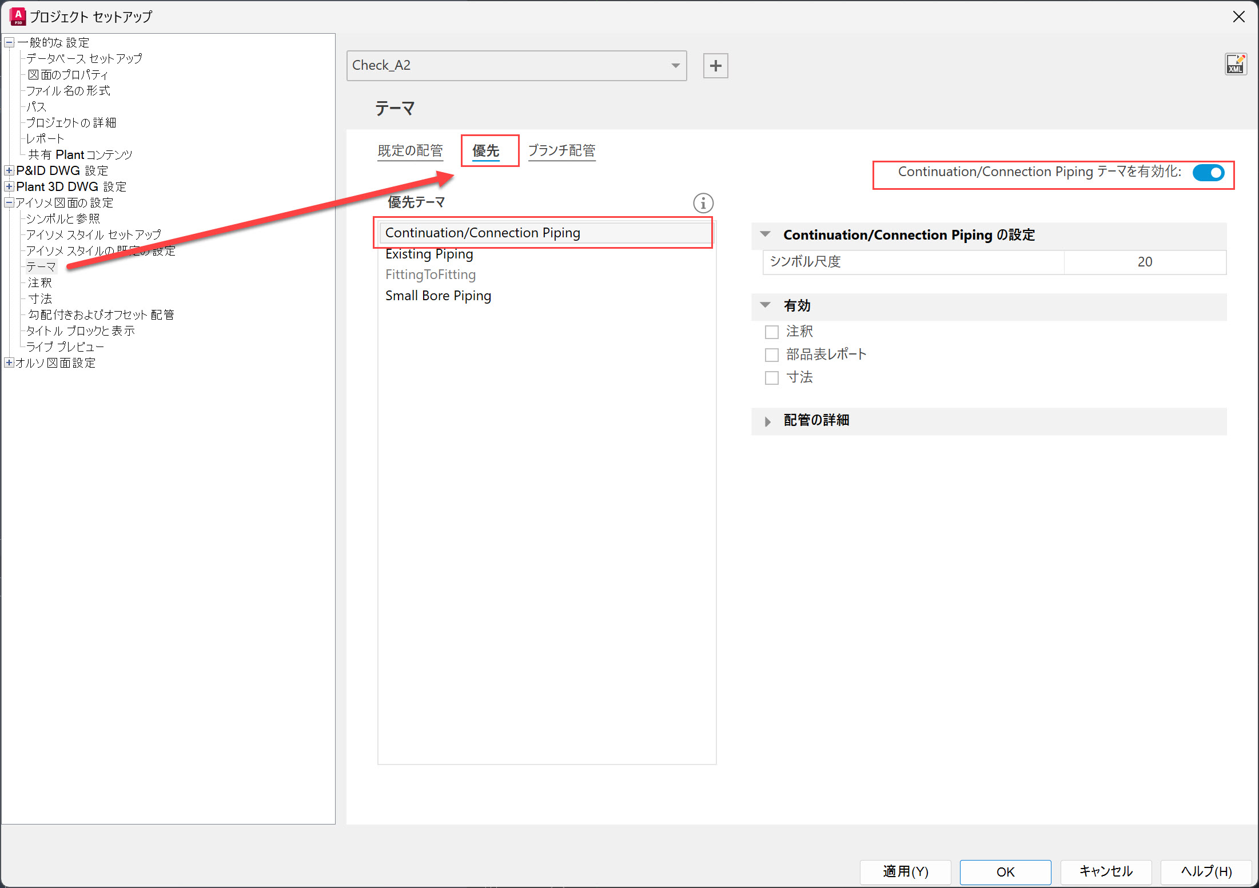Check the 注釈 checkbox
Viewport: 1259px width, 888px height.
pyautogui.click(x=771, y=332)
